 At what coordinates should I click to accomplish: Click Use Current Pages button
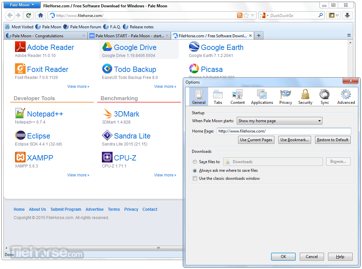tap(256, 140)
